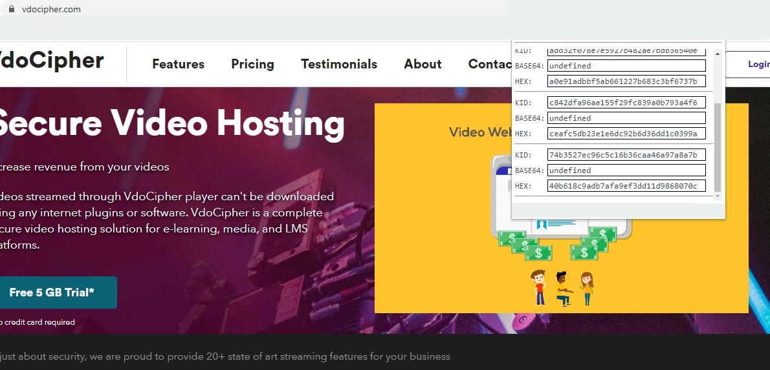Click the cartoon people illustration in yellow card
Screen dimensions: 770x370
[562, 288]
